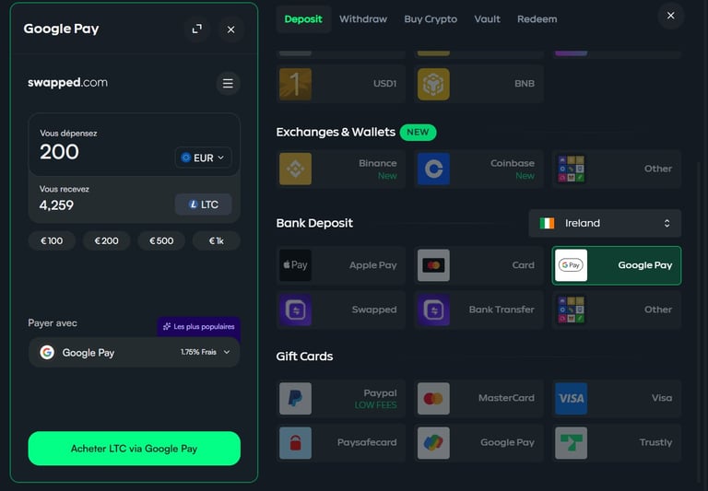Select the Google Pay gift card icon
The height and width of the screenshot is (491, 708).
[x=433, y=443]
